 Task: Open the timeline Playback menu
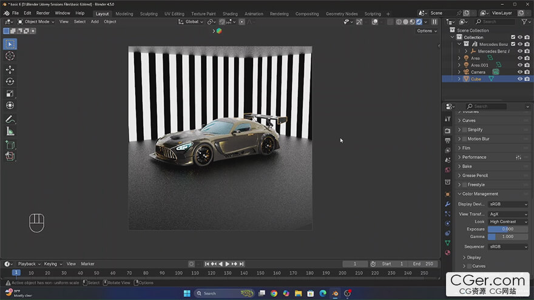point(29,264)
